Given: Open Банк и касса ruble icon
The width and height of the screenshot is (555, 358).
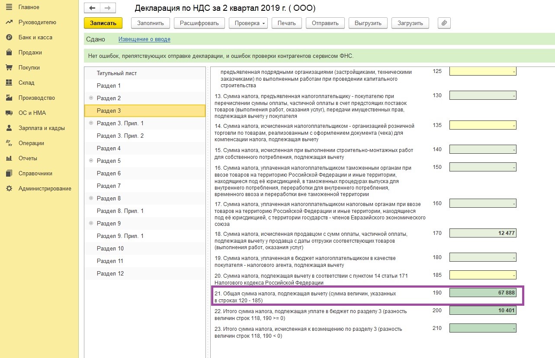Looking at the screenshot, I should click(x=9, y=38).
